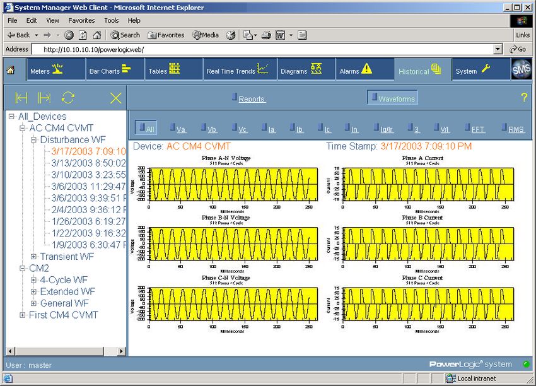Show the Ig/Ir waveform
This screenshot has height=386, width=536.
383,129
